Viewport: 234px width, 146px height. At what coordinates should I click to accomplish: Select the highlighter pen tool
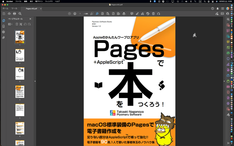[x=137, y=14]
